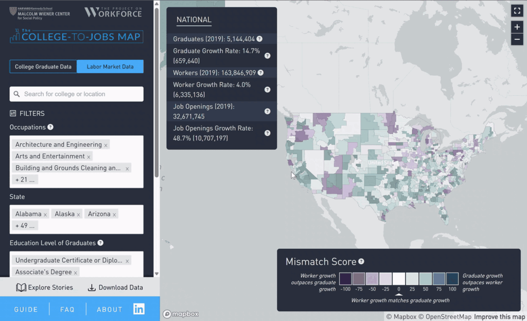The width and height of the screenshot is (527, 321).
Task: Expand the hidden occupations with + 21 chip
Action: pos(25,179)
